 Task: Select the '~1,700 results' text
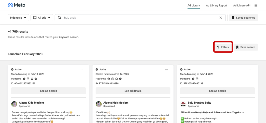18,32
